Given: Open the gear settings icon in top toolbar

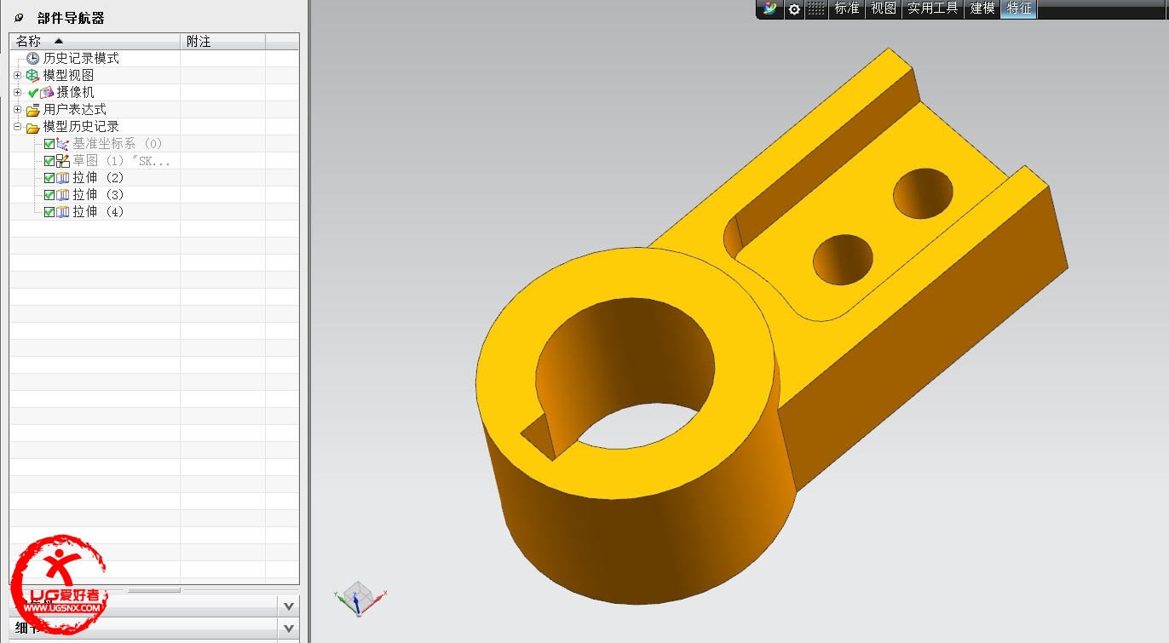Looking at the screenshot, I should tap(794, 9).
